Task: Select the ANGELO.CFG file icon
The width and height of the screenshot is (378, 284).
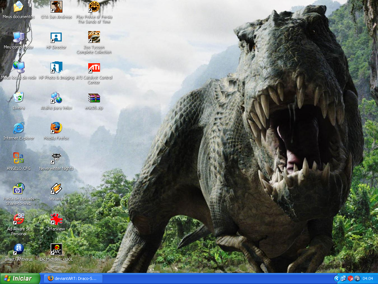Action: (x=18, y=158)
